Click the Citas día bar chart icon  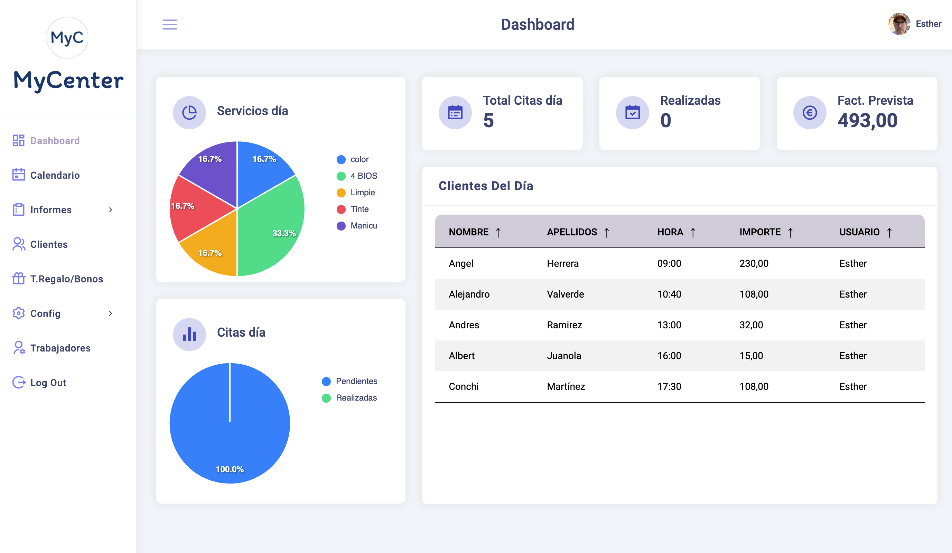pos(189,334)
